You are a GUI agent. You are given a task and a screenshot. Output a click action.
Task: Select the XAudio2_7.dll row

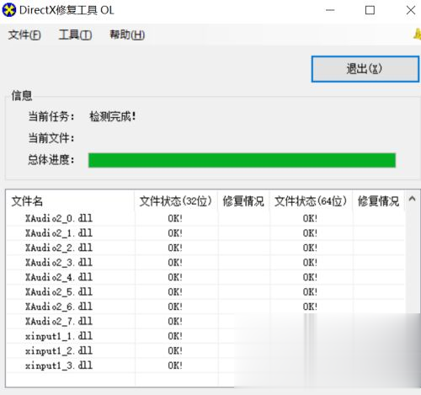coord(205,321)
